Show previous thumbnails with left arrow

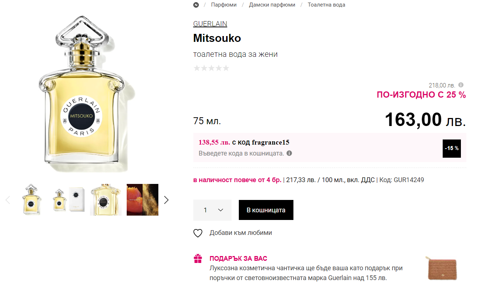[8, 200]
